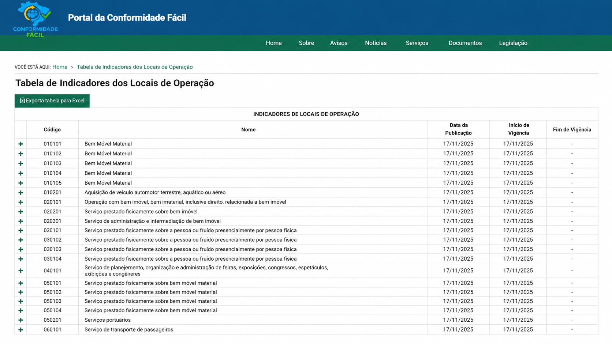Select code cell 020101
612x344 pixels.
click(x=52, y=202)
